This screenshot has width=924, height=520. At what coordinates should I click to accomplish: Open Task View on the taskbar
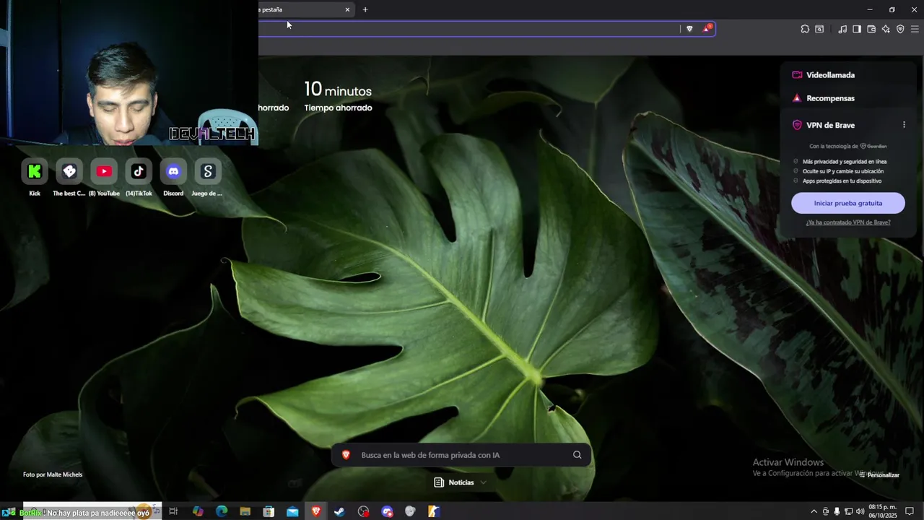coord(173,511)
